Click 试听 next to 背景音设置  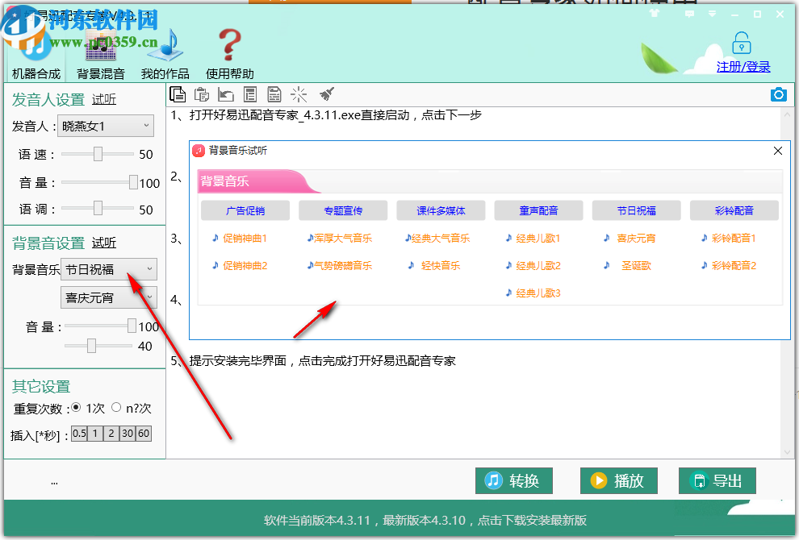[x=104, y=243]
